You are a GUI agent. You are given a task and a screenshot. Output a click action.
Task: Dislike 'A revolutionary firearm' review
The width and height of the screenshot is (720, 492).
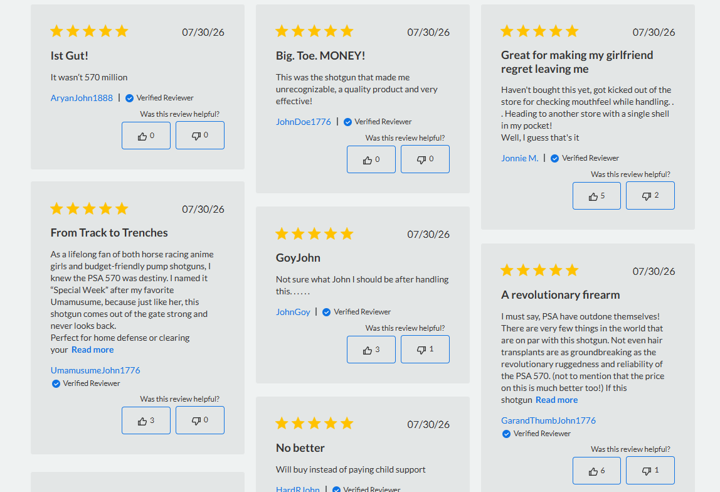[650, 471]
